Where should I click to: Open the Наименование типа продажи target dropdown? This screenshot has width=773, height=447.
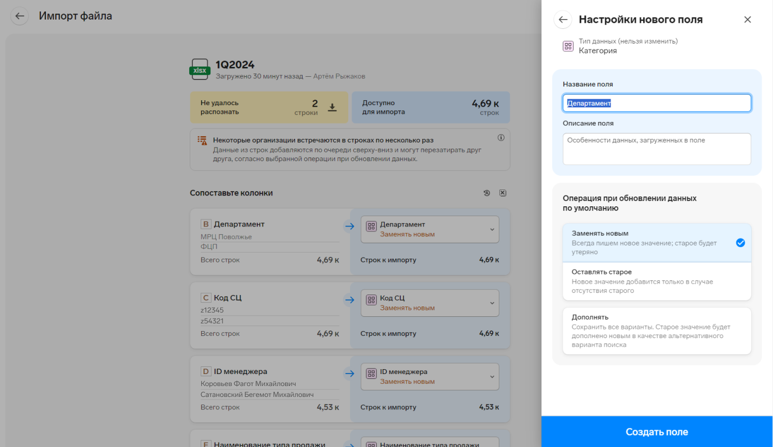[430, 442]
